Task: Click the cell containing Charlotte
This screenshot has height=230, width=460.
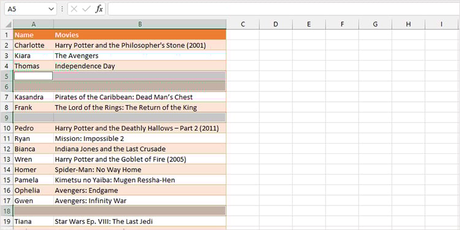Action: pyautogui.click(x=34, y=45)
